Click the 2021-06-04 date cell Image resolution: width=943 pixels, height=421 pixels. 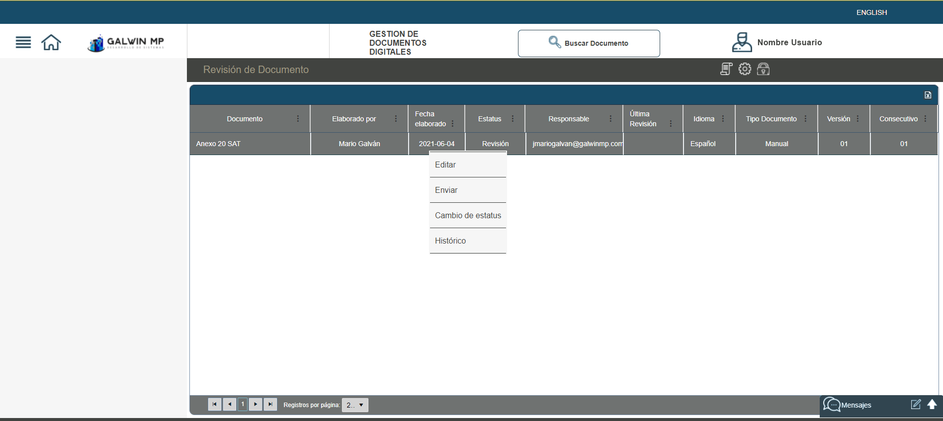436,144
